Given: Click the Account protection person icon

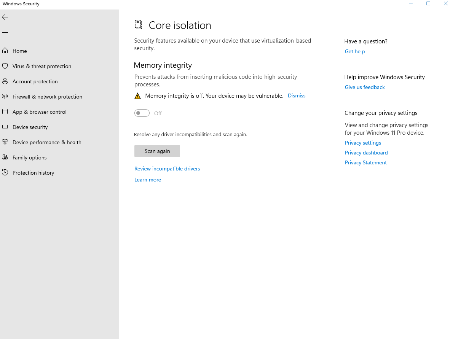Looking at the screenshot, I should [5, 81].
